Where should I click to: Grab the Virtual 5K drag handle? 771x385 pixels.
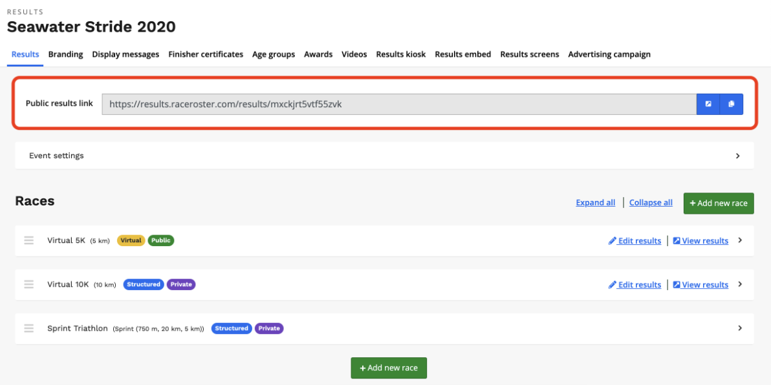(x=29, y=240)
